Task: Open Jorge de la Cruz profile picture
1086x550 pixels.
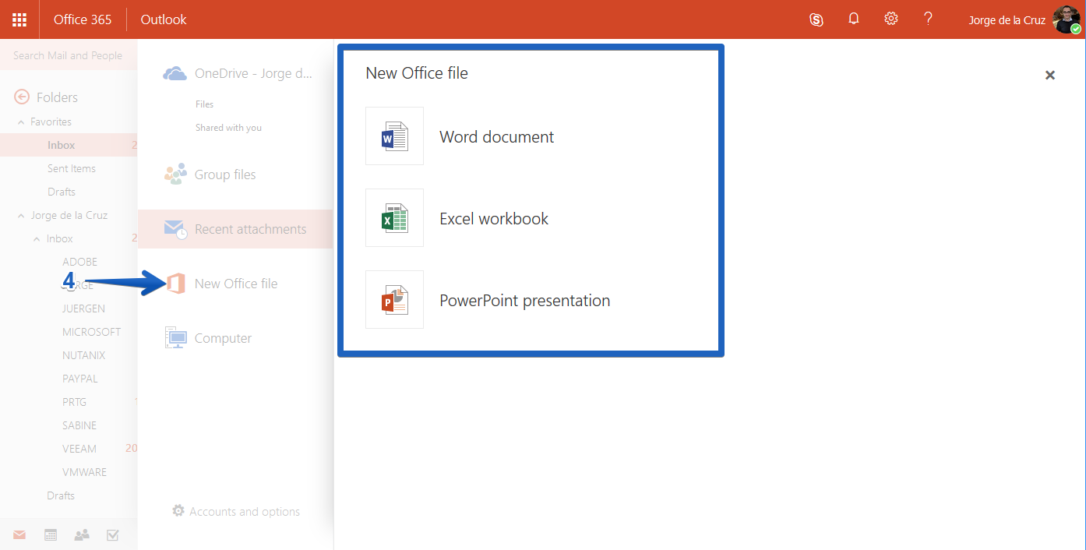Action: point(1067,19)
